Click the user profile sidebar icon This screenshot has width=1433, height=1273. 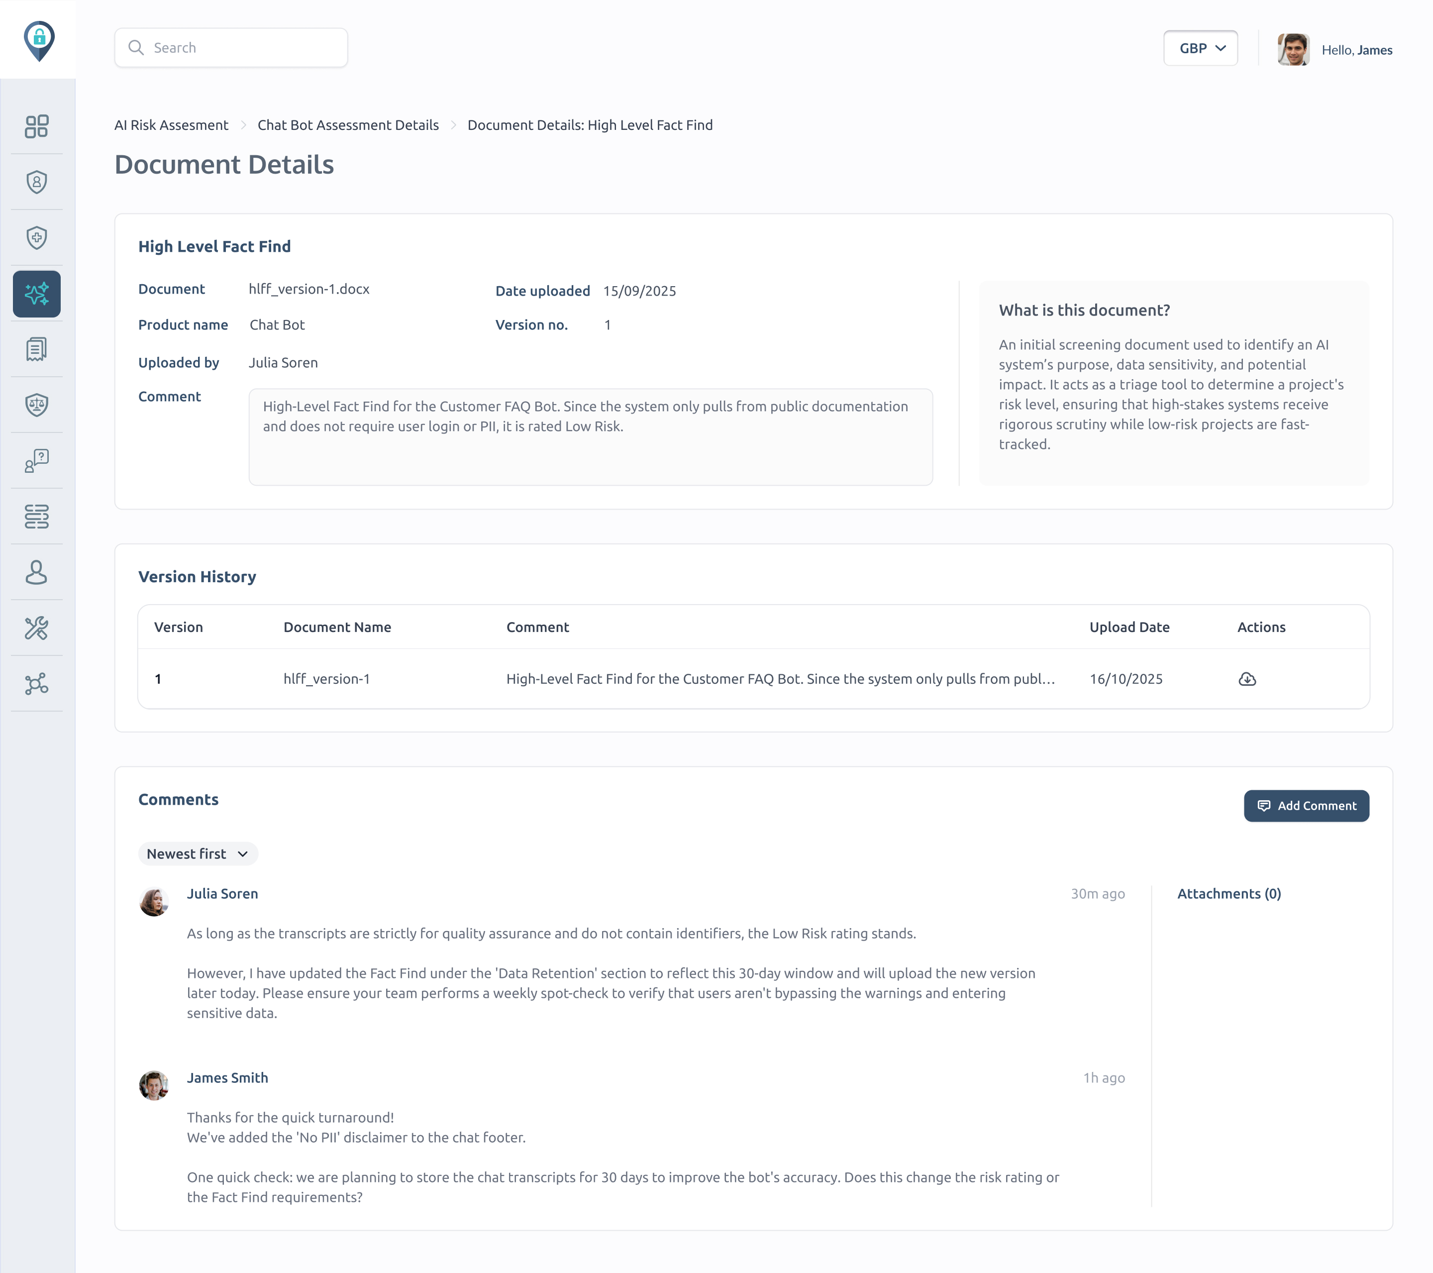[x=36, y=572]
